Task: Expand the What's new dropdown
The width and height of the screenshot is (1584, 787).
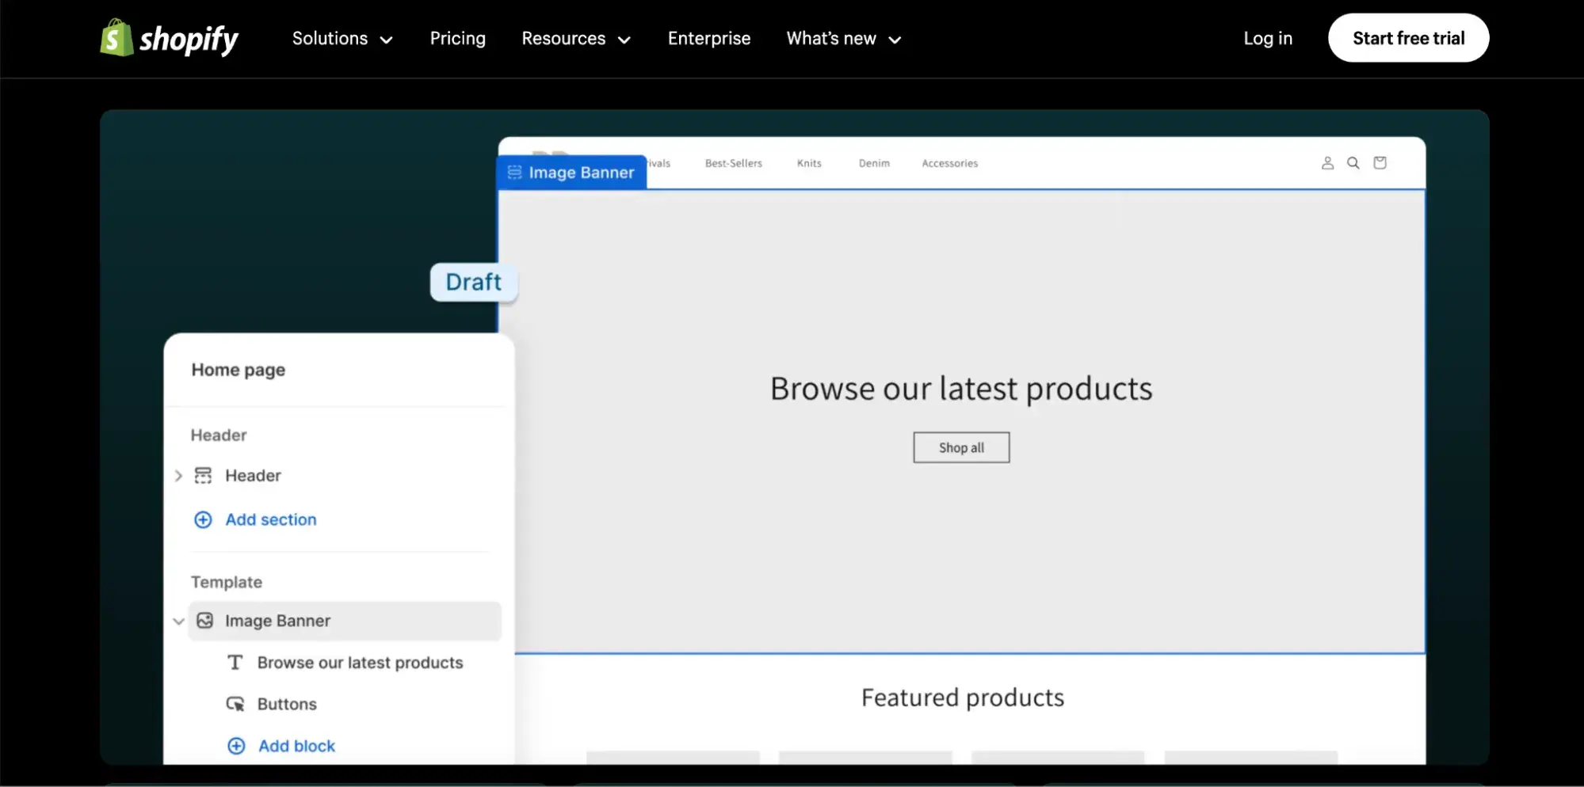Action: (844, 39)
